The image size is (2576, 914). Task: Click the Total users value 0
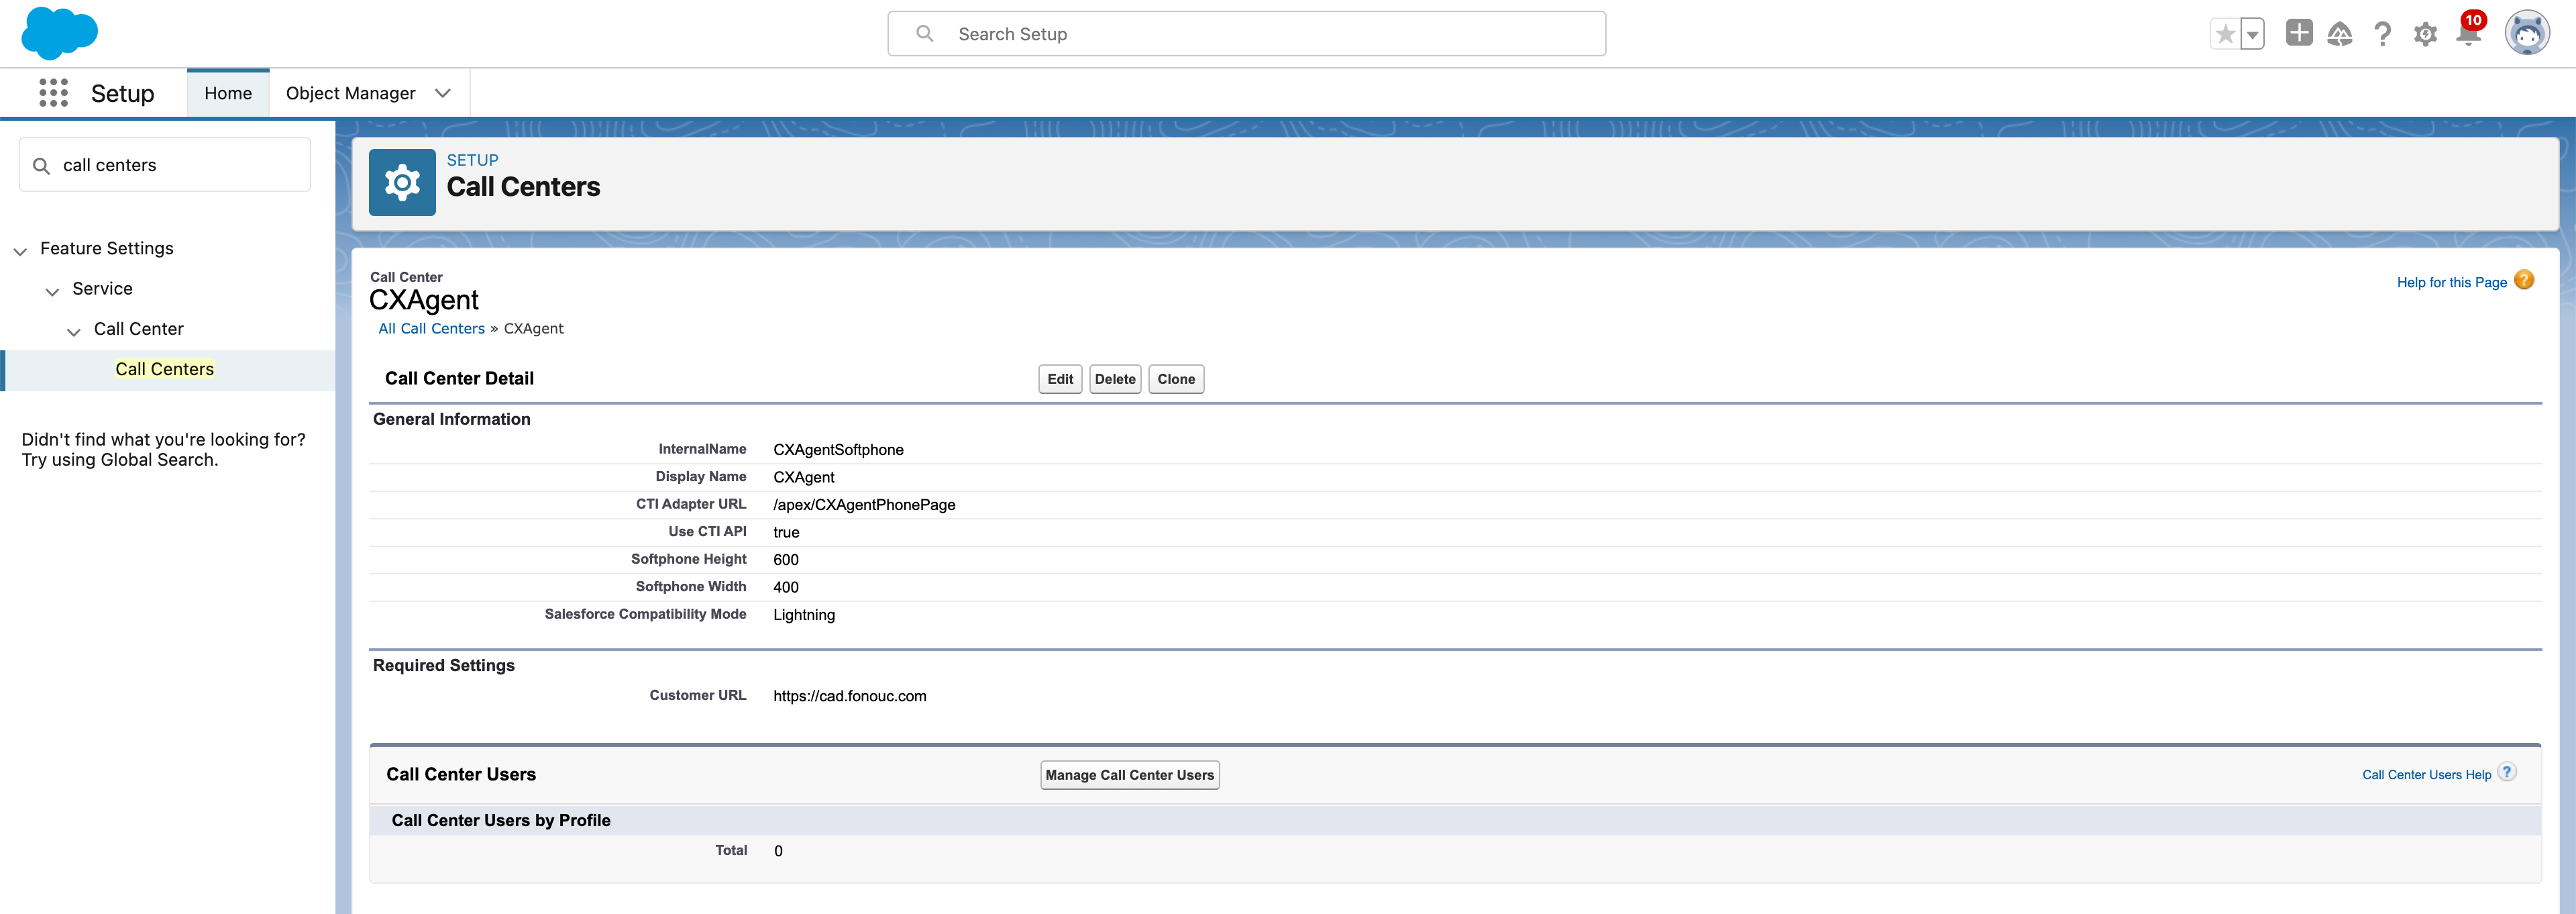[x=778, y=851]
